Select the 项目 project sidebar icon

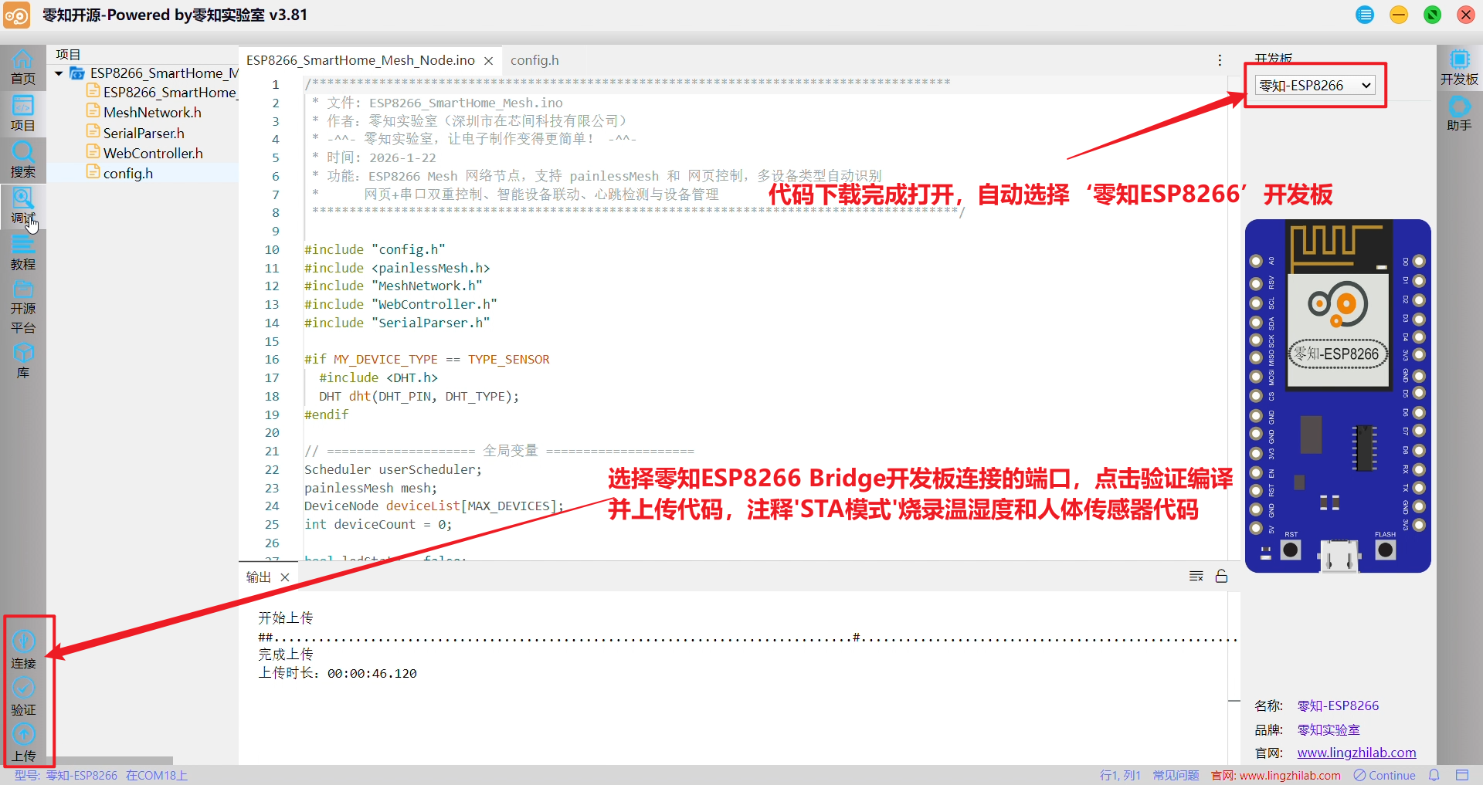pos(22,114)
